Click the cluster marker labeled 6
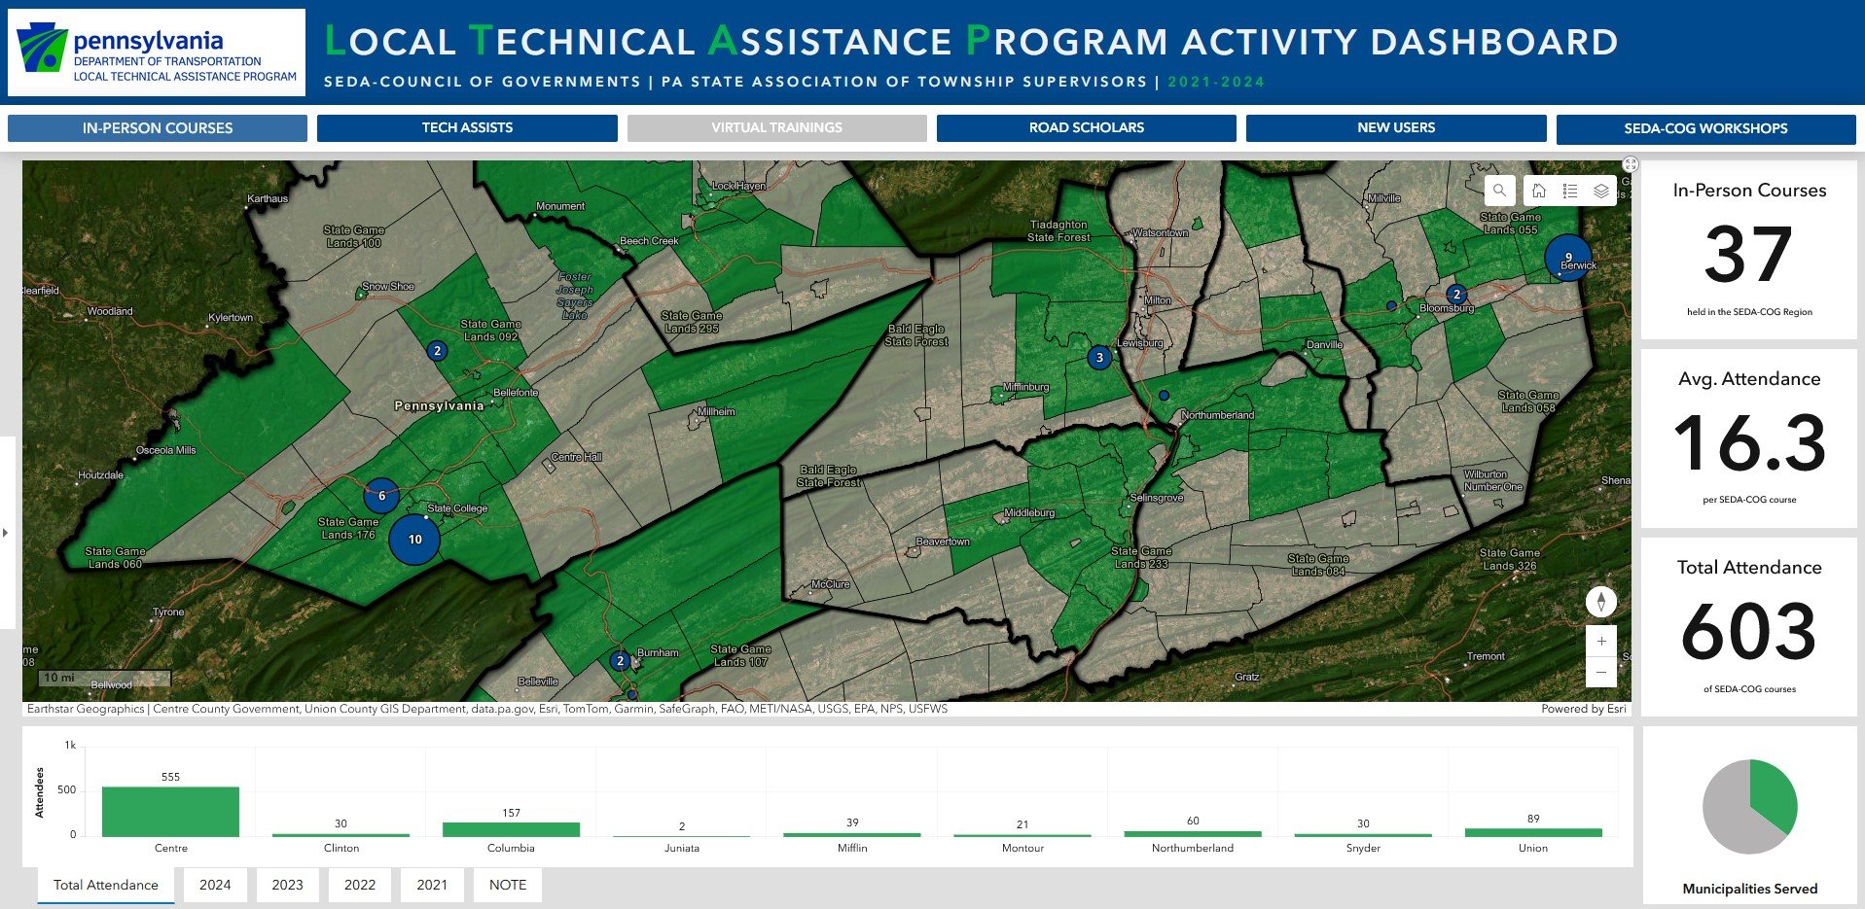This screenshot has width=1865, height=909. pos(381,496)
